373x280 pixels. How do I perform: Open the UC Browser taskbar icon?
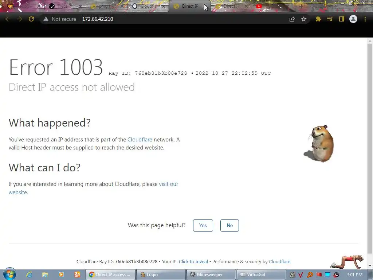coord(77,275)
